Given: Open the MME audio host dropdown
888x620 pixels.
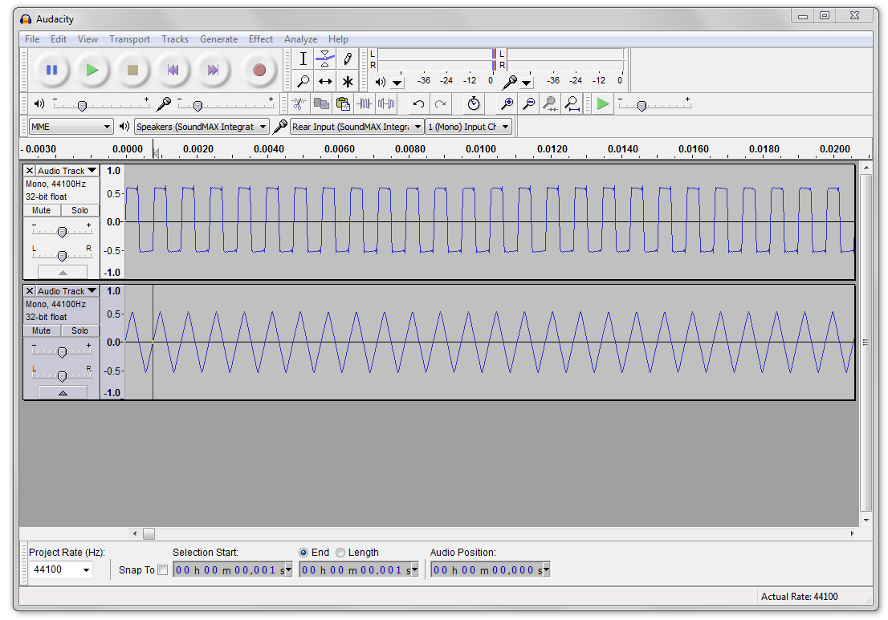Looking at the screenshot, I should [x=71, y=127].
